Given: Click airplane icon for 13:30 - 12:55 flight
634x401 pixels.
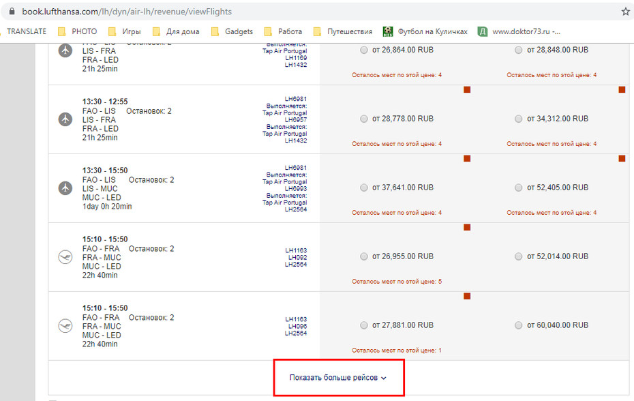Looking at the screenshot, I should pos(65,119).
